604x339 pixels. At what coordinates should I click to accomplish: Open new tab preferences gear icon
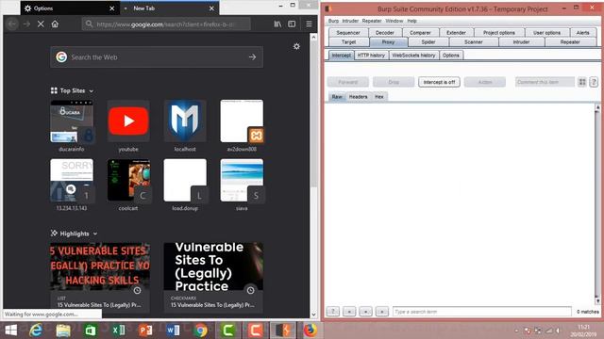click(296, 46)
